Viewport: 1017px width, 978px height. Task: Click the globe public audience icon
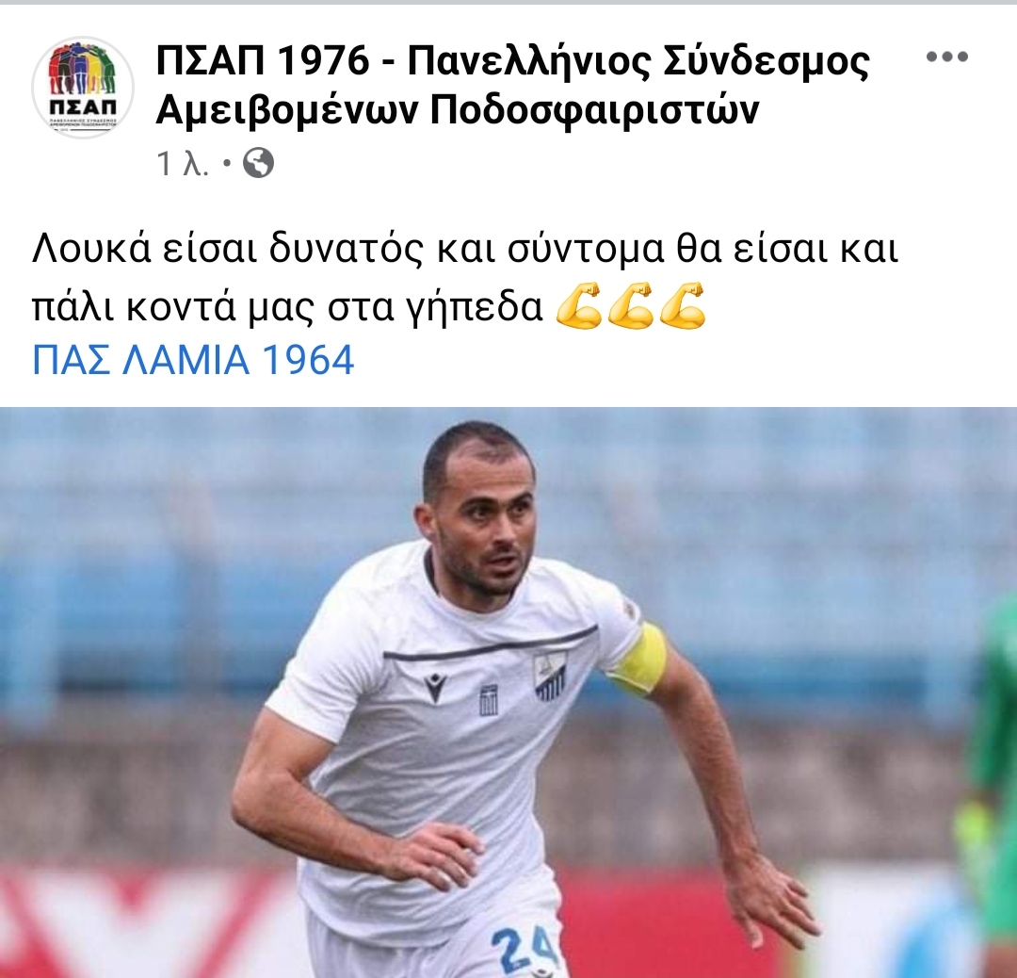click(258, 164)
